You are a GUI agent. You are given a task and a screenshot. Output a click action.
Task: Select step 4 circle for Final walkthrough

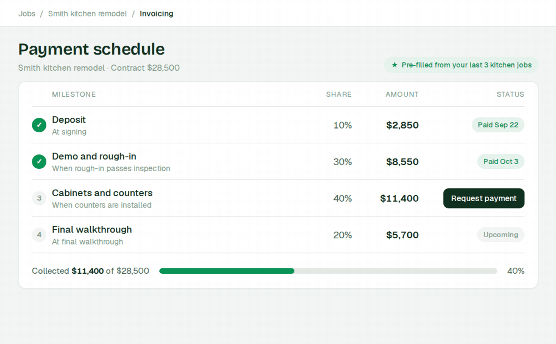pos(39,235)
